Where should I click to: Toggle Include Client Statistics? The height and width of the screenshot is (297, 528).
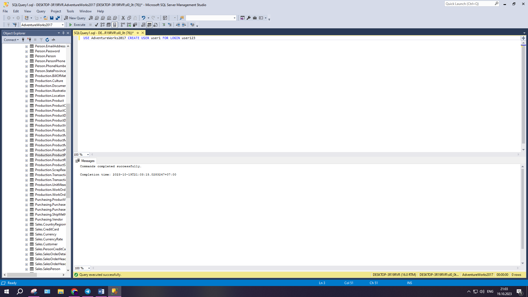click(x=135, y=25)
